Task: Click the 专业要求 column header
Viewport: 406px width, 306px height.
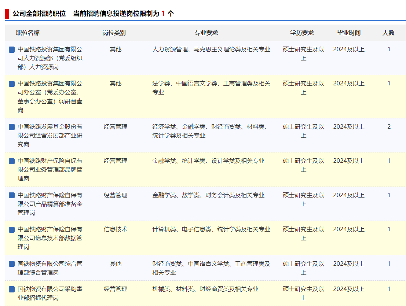Action: point(206,33)
